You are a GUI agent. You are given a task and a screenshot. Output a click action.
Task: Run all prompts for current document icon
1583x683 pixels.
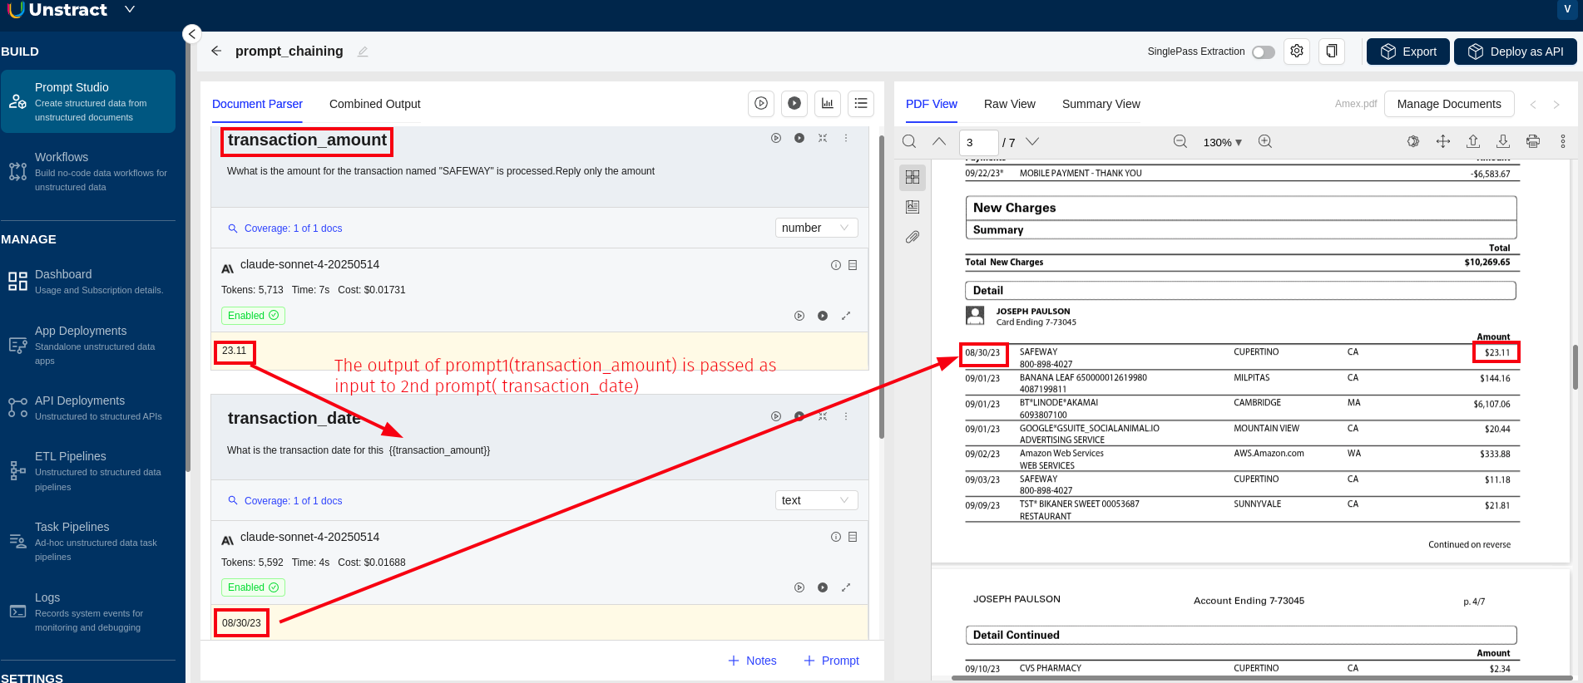(761, 103)
